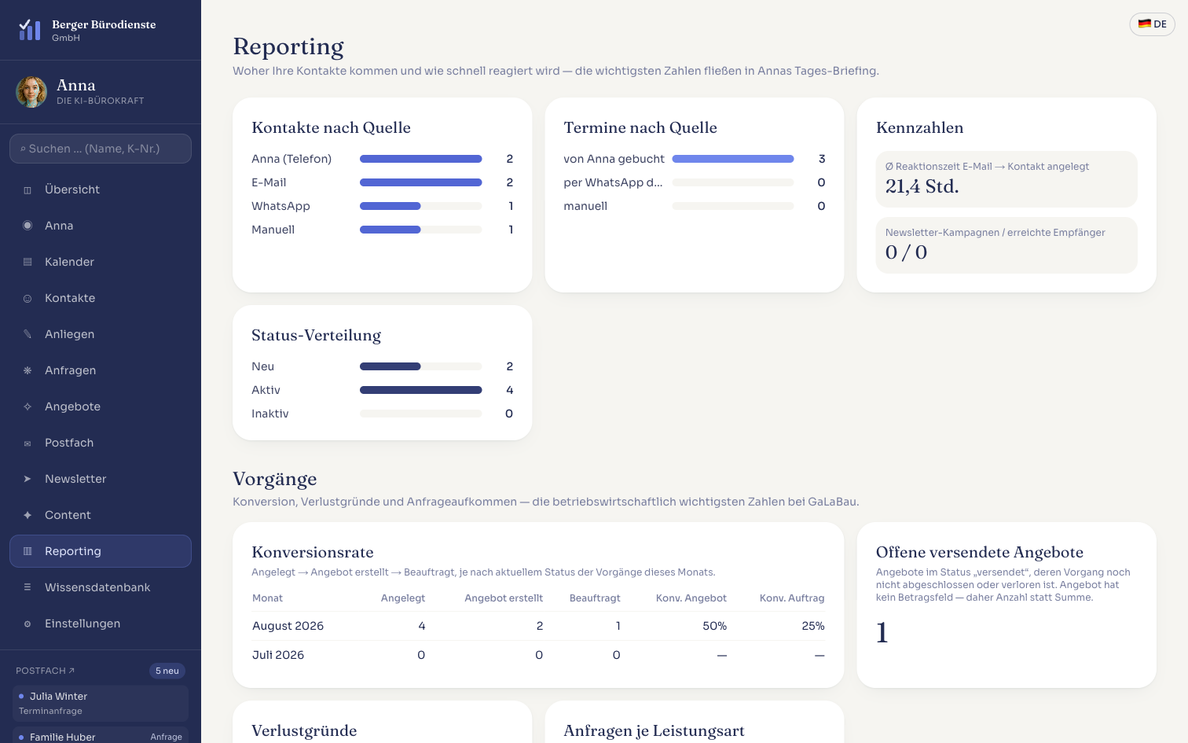Open Julia Winter Terminanfrage message
This screenshot has width=1188, height=743.
[x=101, y=704]
